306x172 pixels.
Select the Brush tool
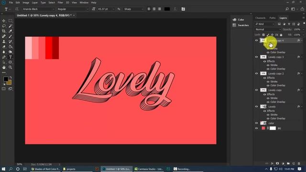point(11,36)
